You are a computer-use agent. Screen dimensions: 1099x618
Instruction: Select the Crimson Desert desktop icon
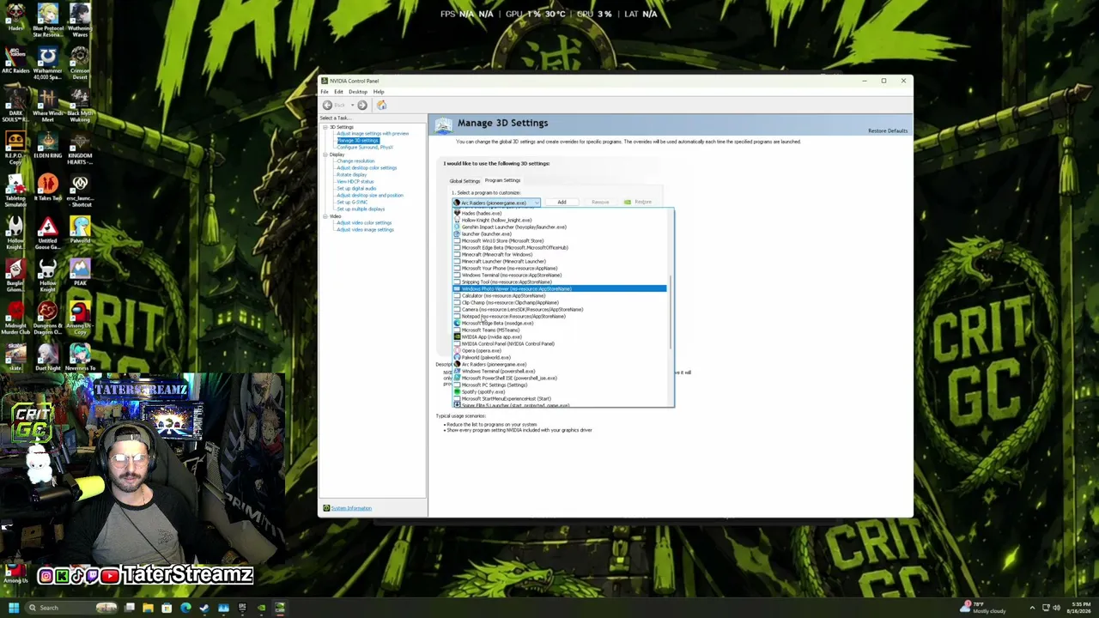pyautogui.click(x=80, y=64)
